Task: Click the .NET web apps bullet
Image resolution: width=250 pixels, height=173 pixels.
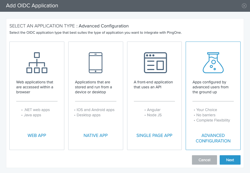Action: coord(36,110)
